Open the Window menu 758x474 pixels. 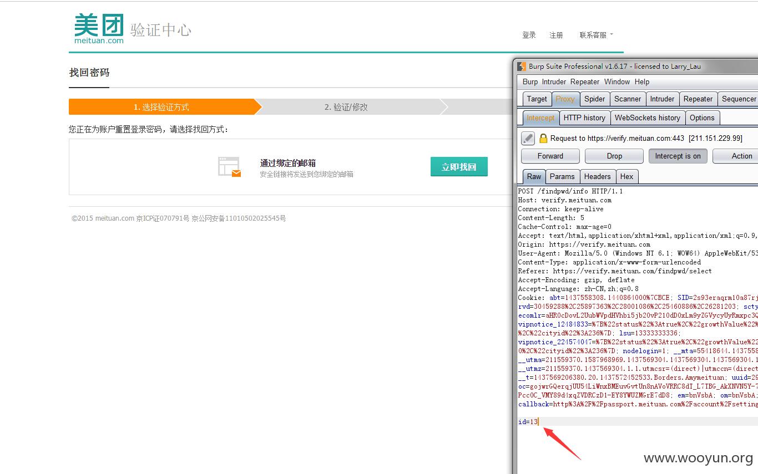coord(617,81)
